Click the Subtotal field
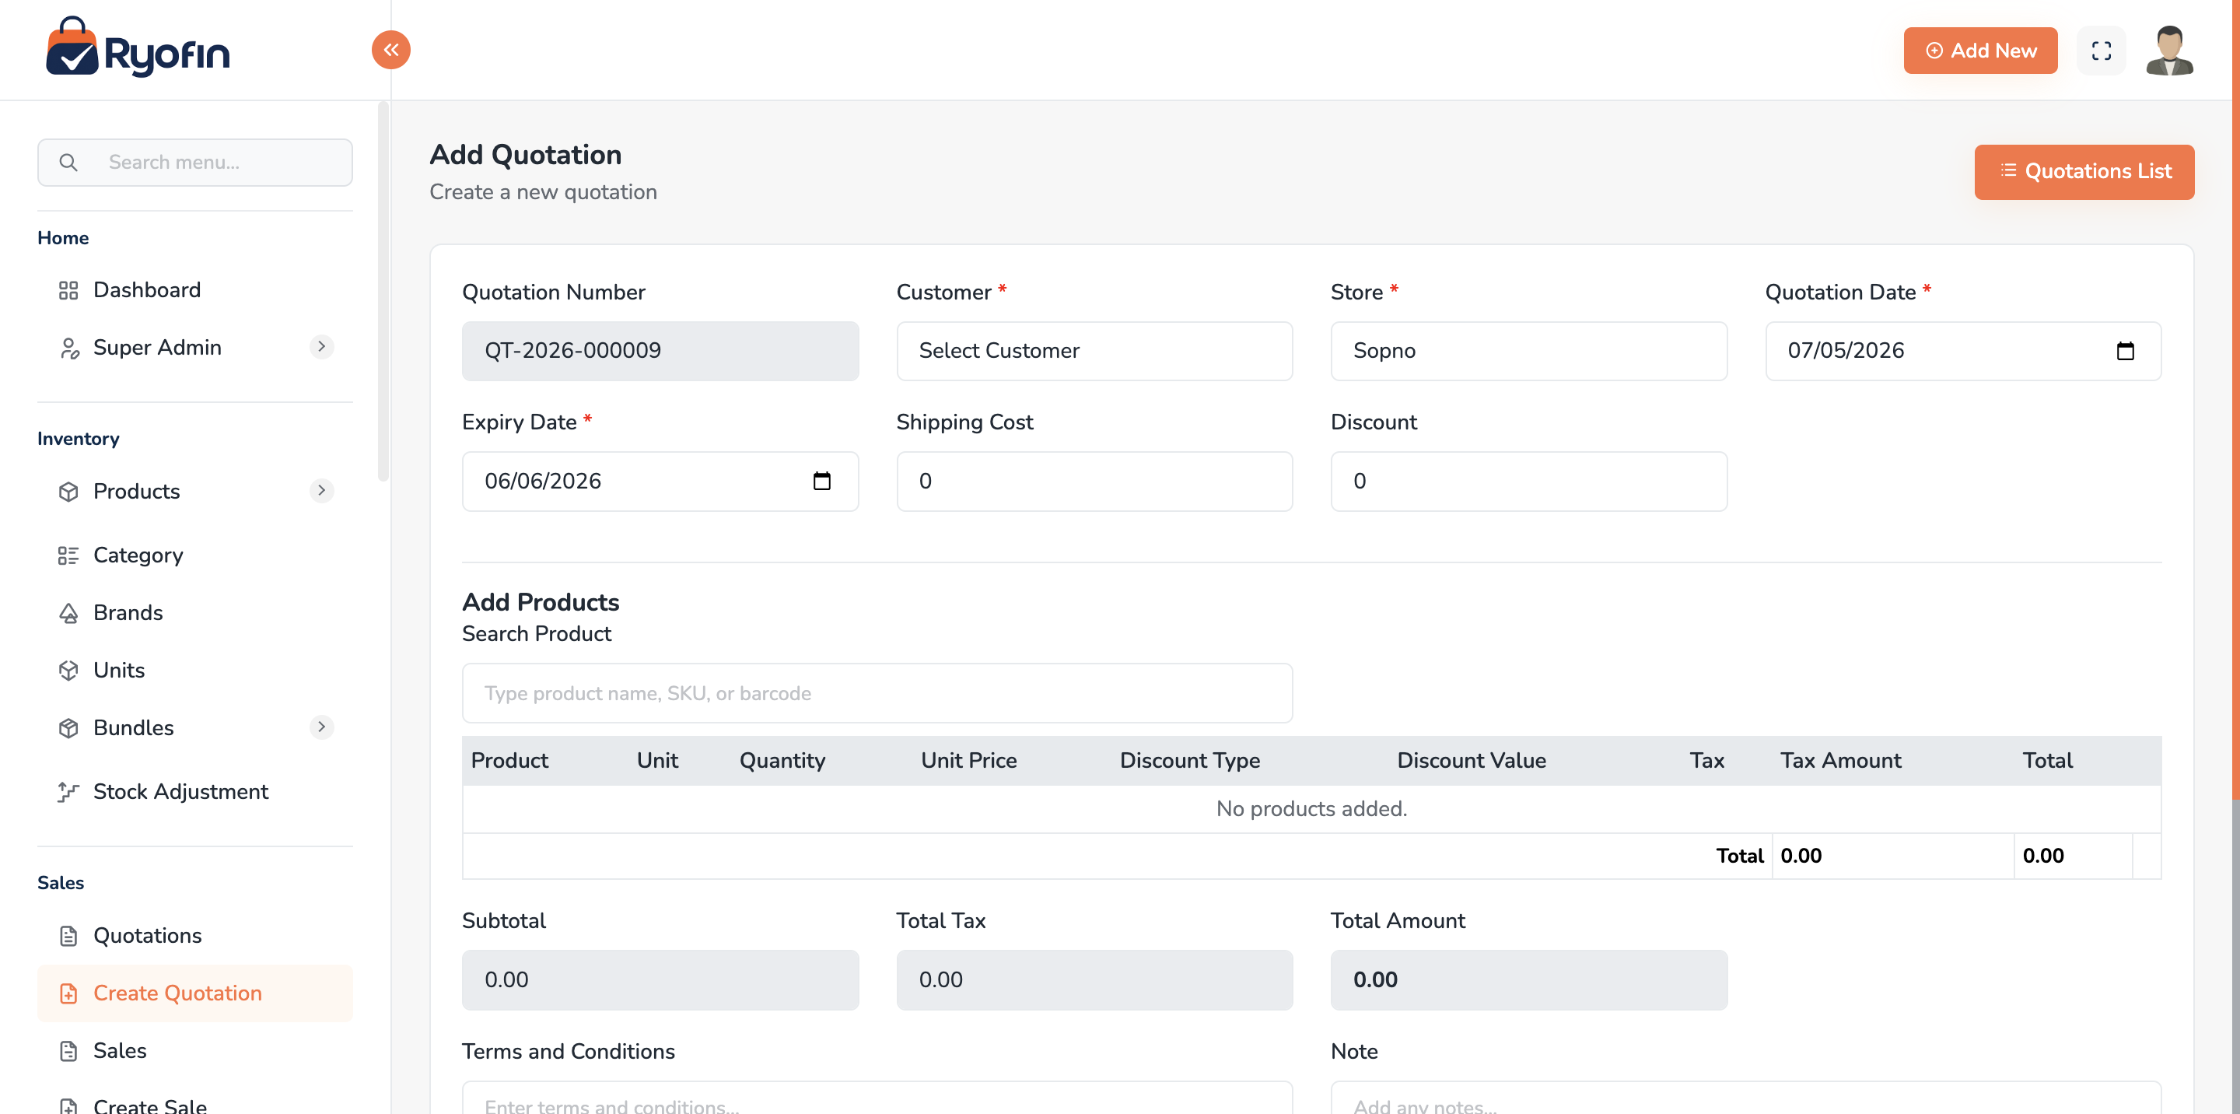The image size is (2240, 1114). pos(660,979)
